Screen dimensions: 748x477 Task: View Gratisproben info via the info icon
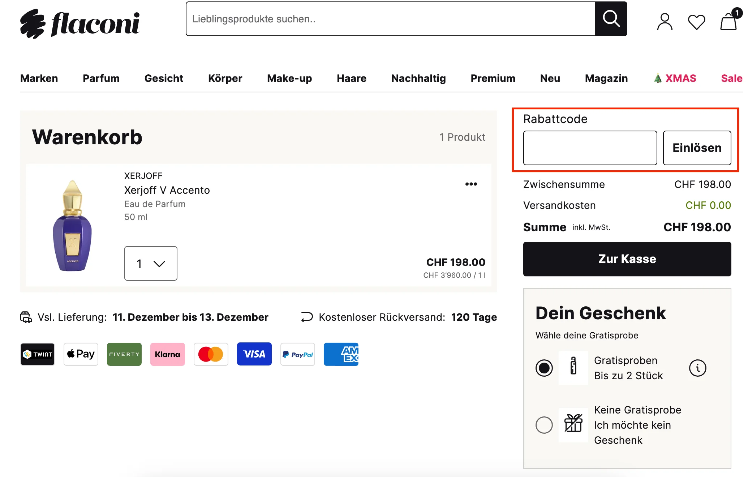point(697,368)
